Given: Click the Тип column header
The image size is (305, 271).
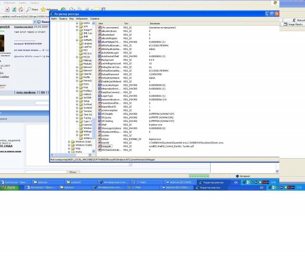Looking at the screenshot, I should pyautogui.click(x=135, y=23).
